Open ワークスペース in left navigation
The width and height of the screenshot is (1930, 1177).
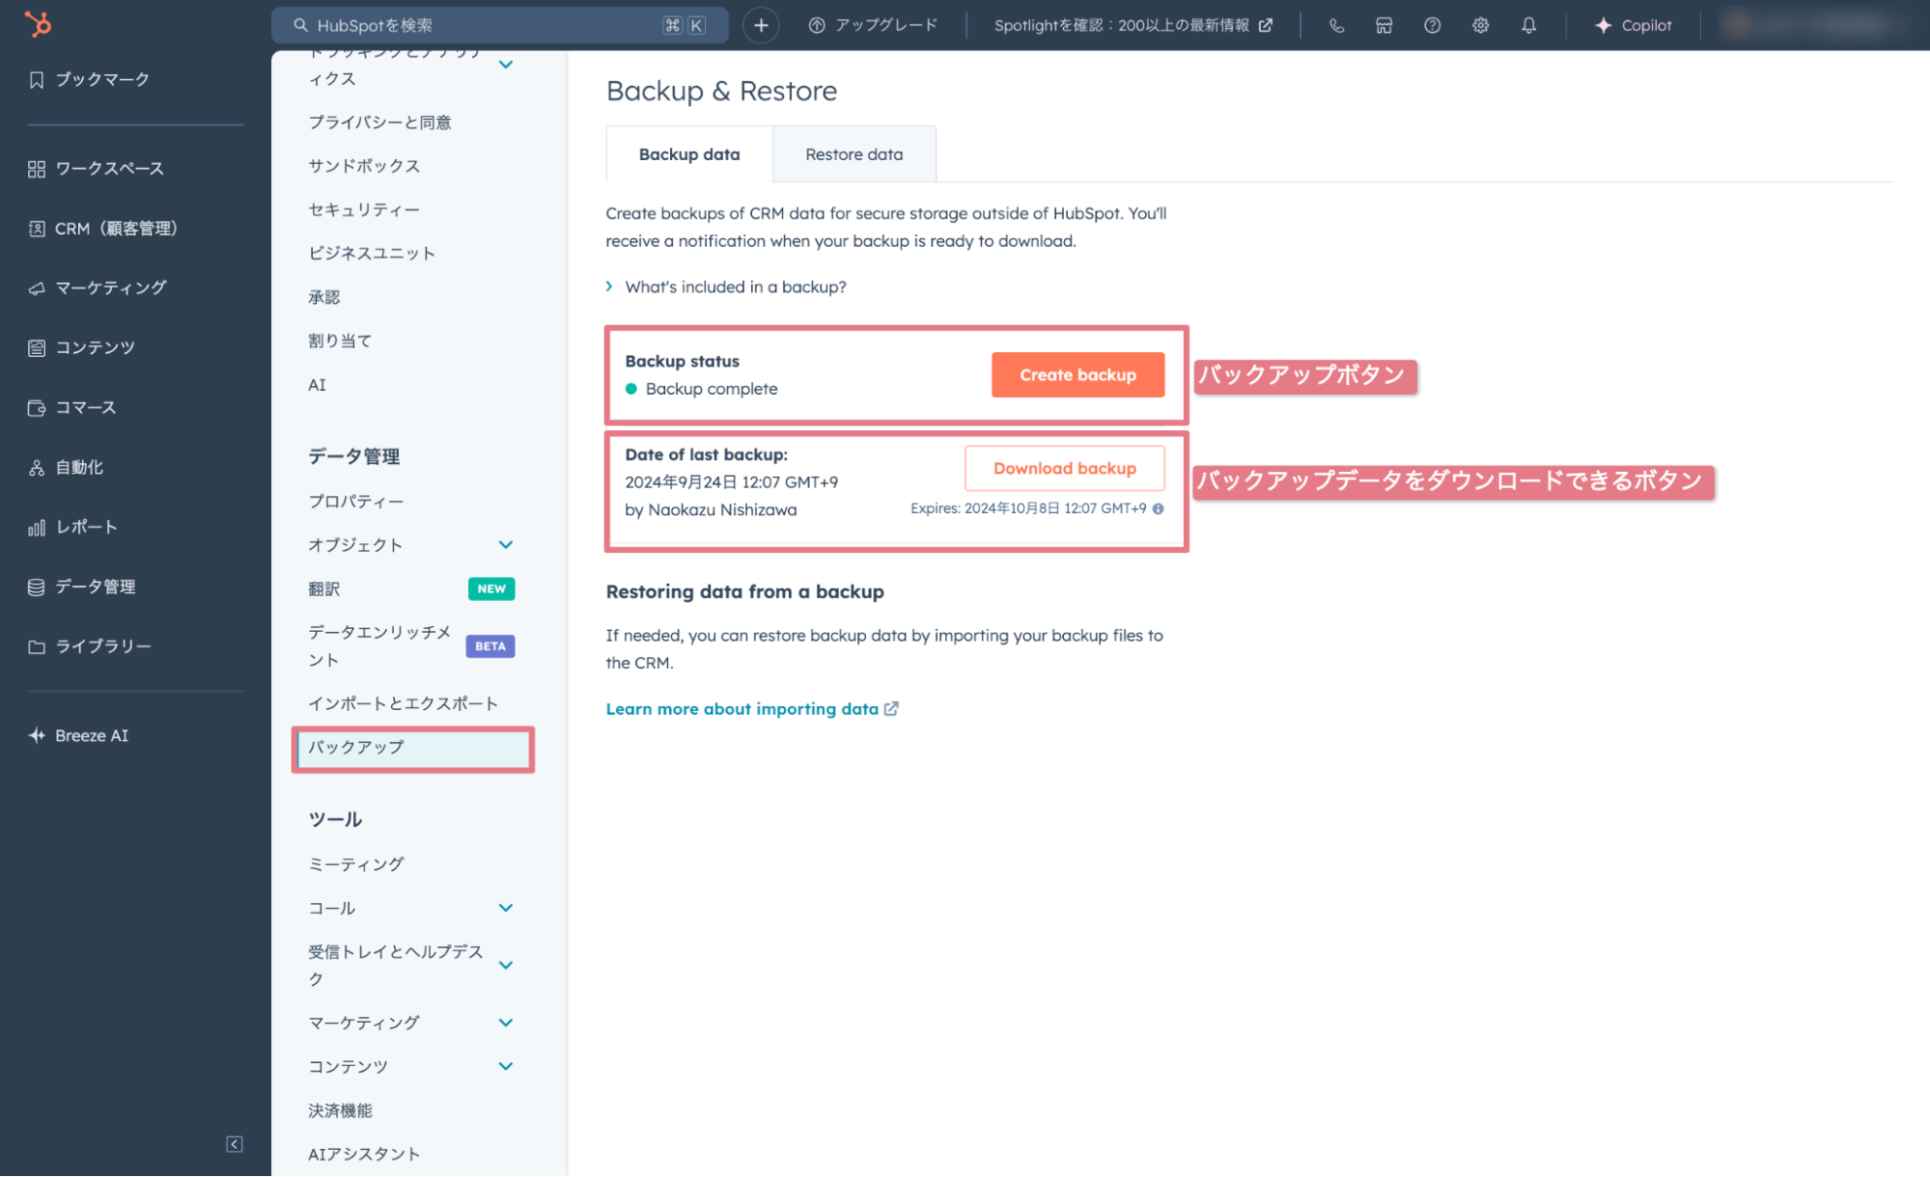(x=97, y=169)
